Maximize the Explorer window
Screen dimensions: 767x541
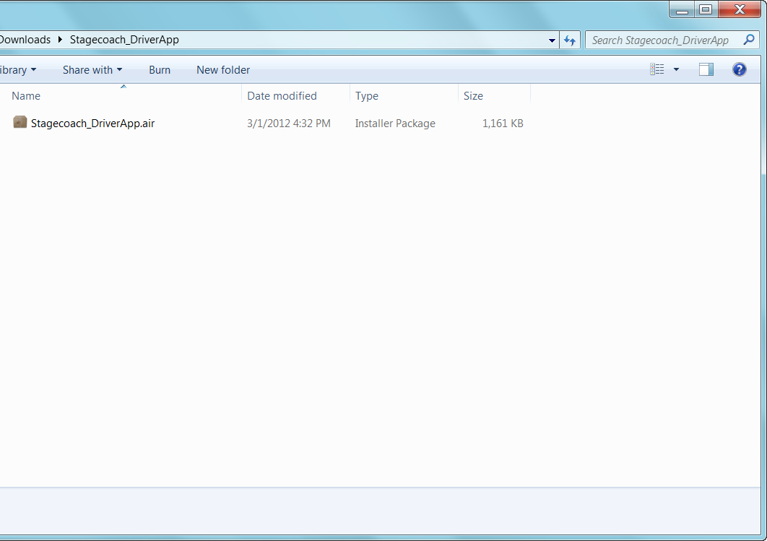(x=706, y=10)
